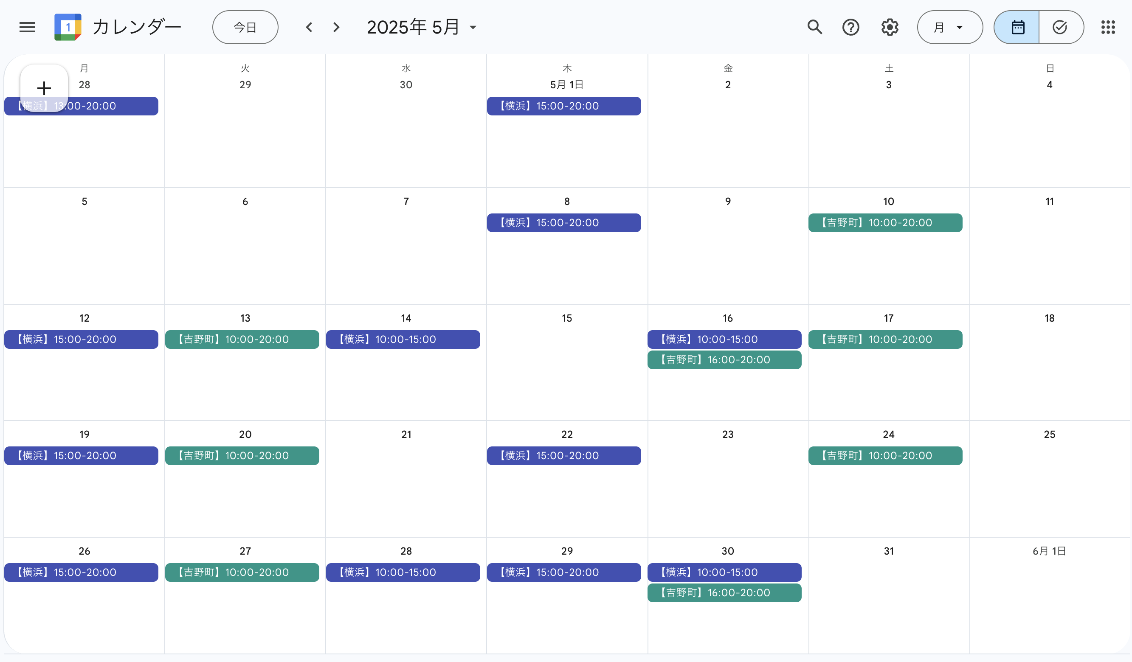
Task: Open 【吉野町】10:00-20:00 event on day 10
Action: 886,223
